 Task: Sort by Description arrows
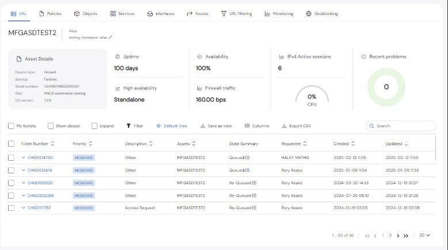[151, 143]
